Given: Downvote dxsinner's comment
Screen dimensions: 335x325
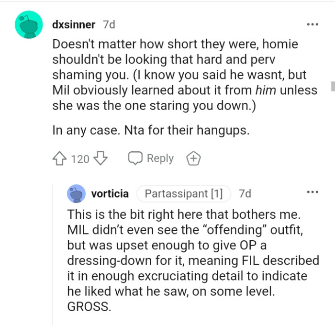Looking at the screenshot, I should coord(100,158).
